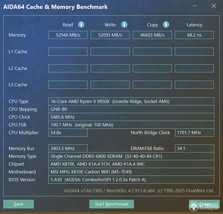This screenshot has width=223, height=214.
Task: Click the Read column header label
Action: [x=68, y=25]
